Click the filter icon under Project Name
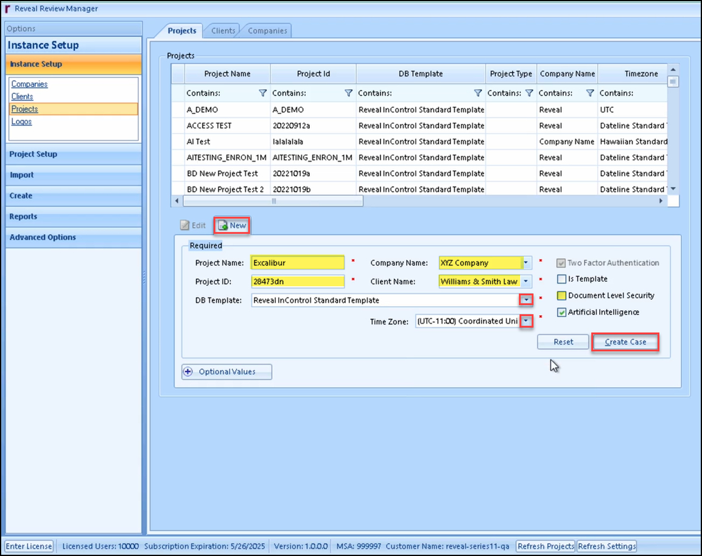The height and width of the screenshot is (556, 702). (262, 93)
